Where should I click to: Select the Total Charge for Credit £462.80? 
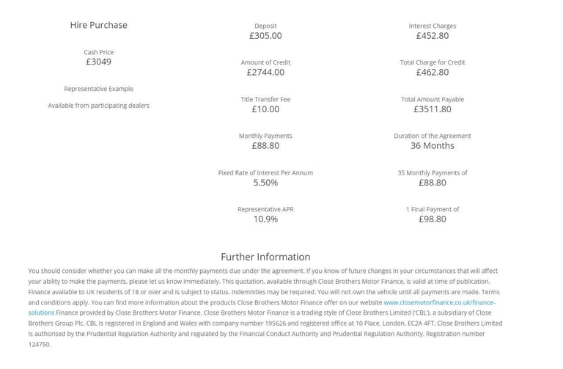433,72
